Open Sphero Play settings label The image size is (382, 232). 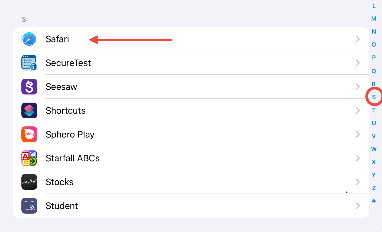point(70,134)
